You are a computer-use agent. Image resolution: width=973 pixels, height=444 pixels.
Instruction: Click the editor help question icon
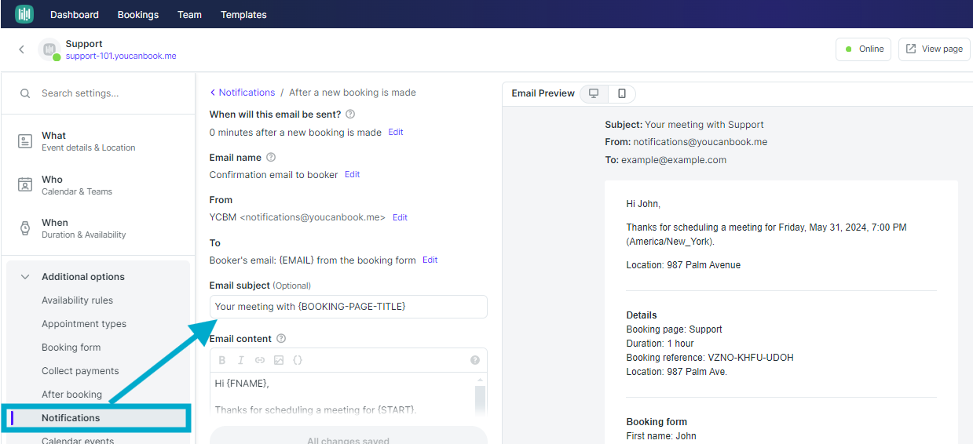click(475, 360)
